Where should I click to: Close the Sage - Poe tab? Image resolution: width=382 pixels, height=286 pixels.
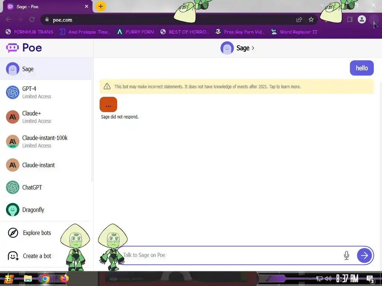87,7
